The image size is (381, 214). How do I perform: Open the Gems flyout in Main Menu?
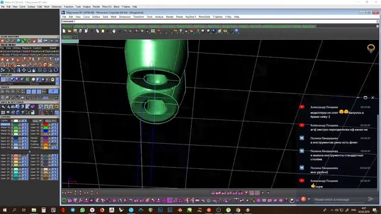(x=24, y=55)
